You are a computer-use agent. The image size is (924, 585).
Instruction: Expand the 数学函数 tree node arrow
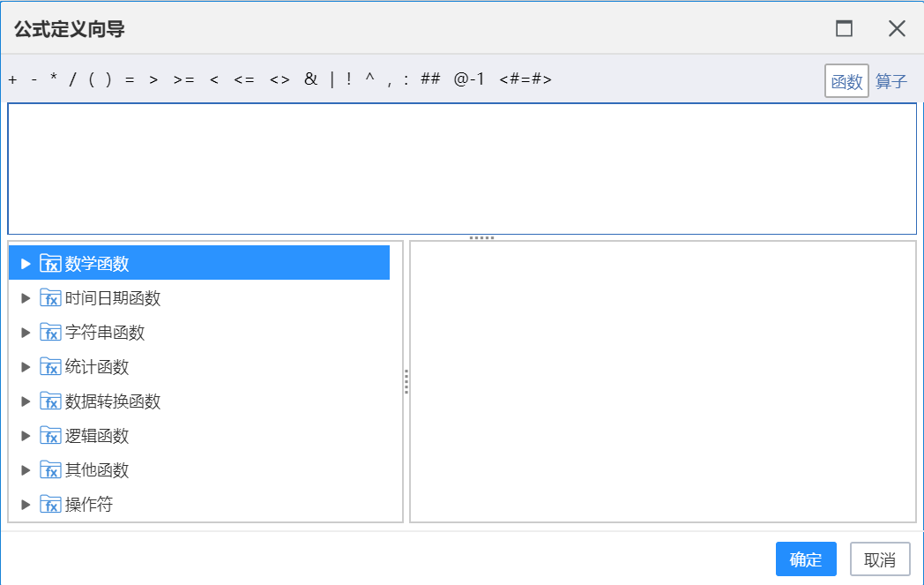point(26,264)
